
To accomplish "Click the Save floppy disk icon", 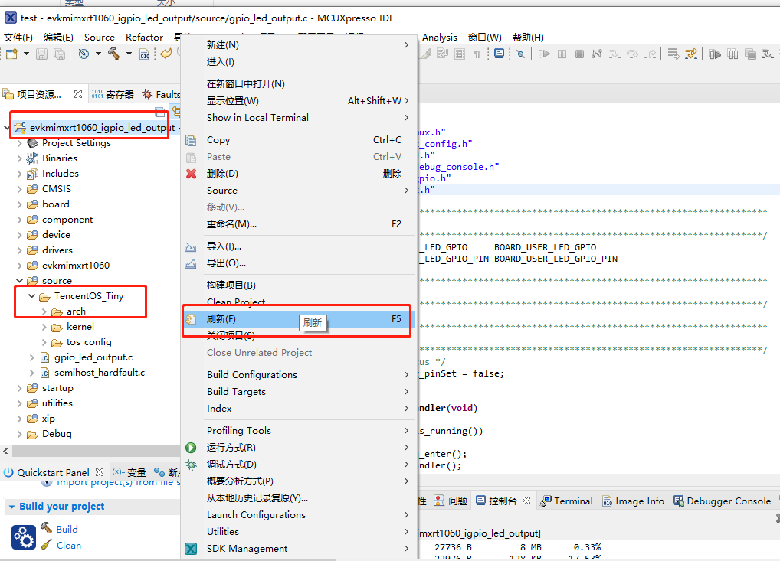I will [42, 54].
